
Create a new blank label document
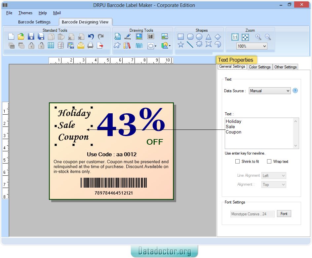pyautogui.click(x=11, y=37)
